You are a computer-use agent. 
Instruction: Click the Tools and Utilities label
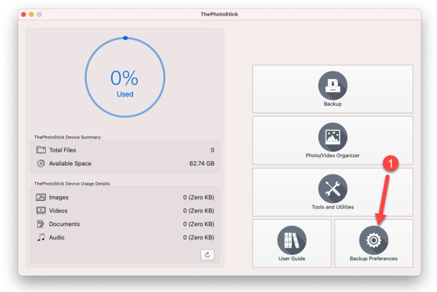[332, 207]
